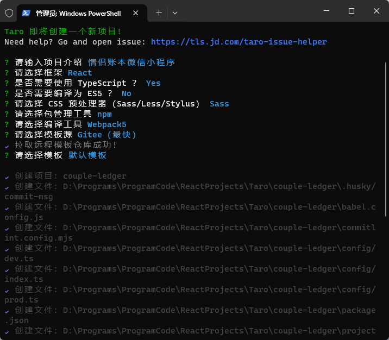Click the wrapped text "dev.ts"
Viewport: 389px width, 340px height.
point(19,259)
